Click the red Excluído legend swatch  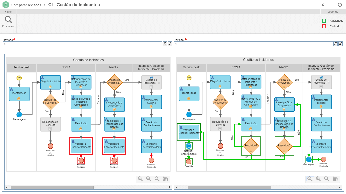pos(324,26)
